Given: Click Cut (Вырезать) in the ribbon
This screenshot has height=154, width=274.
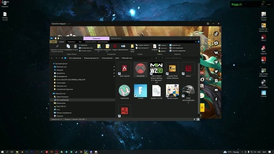Looking at the screenshot, I should pyautogui.click(x=83, y=45).
